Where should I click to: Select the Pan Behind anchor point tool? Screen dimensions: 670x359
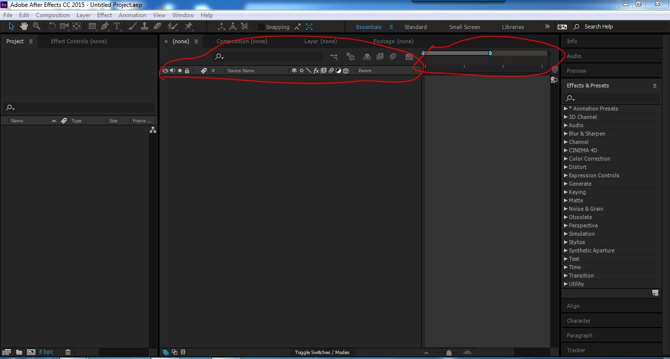77,26
